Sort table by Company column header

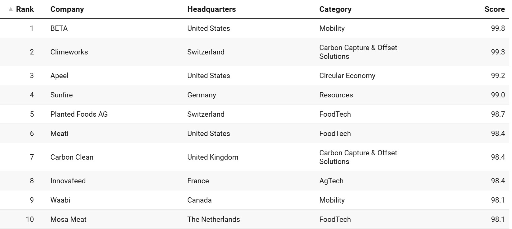point(67,9)
